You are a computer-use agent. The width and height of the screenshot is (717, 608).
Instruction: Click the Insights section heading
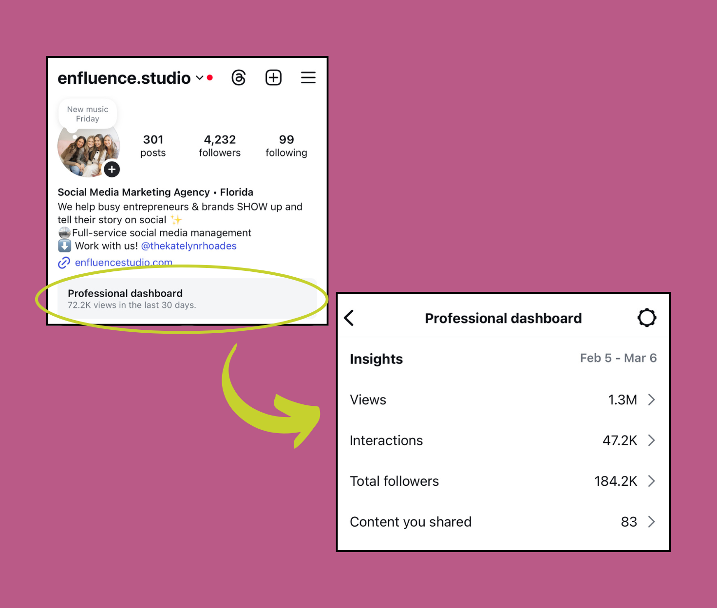click(376, 359)
